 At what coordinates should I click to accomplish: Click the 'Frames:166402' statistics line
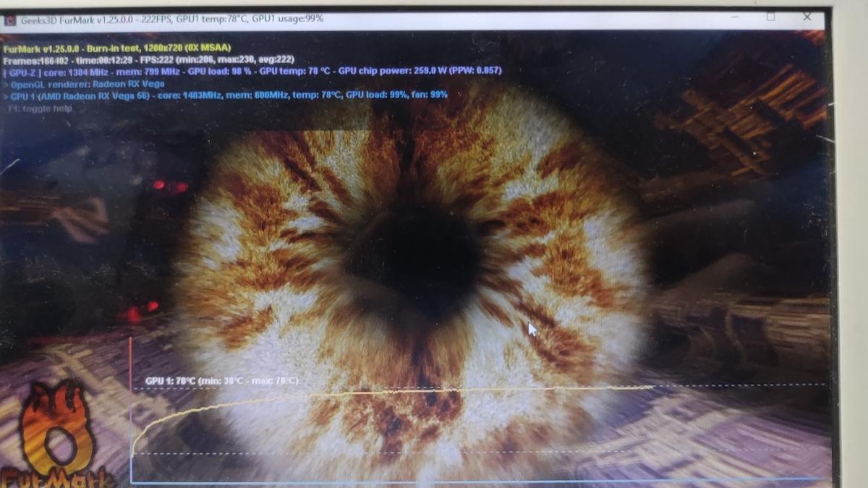[149, 60]
